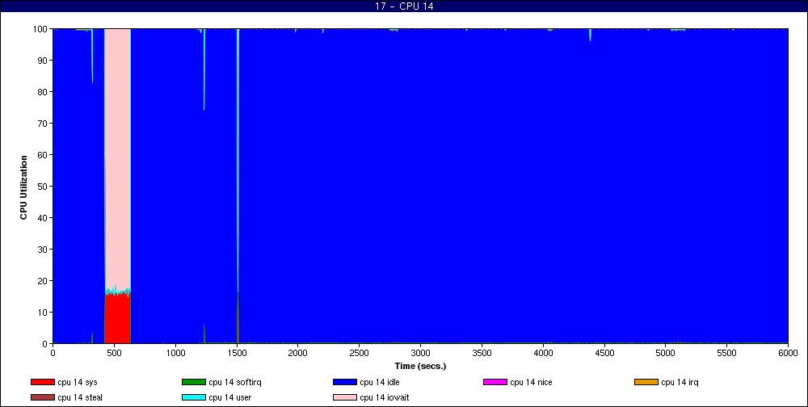Click x-axis tick label 1500
Screen dimensions: 808x407
[x=237, y=353]
